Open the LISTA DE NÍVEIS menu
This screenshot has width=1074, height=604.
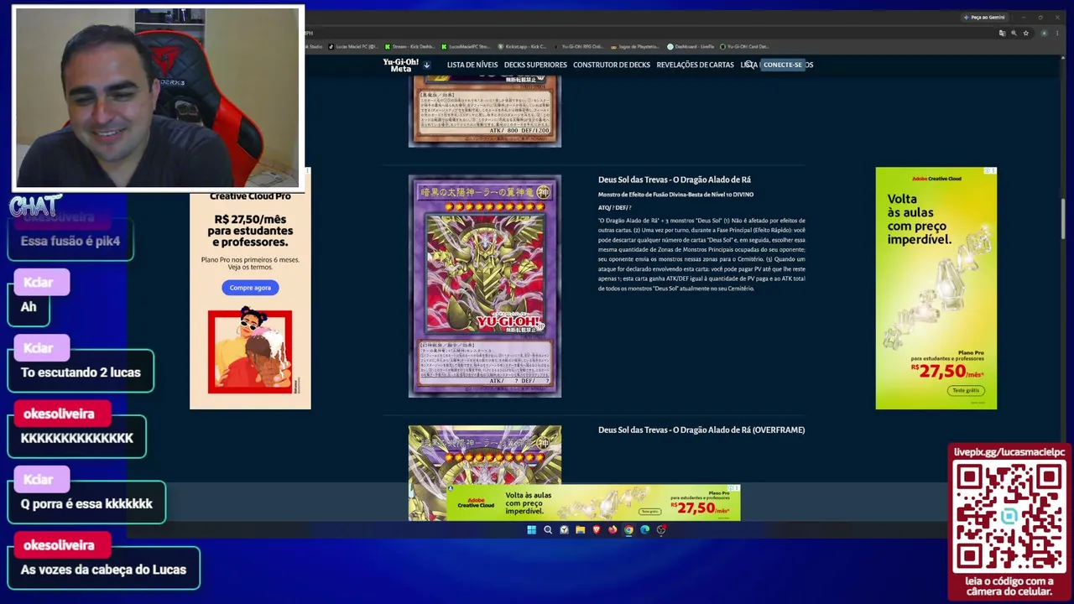472,65
